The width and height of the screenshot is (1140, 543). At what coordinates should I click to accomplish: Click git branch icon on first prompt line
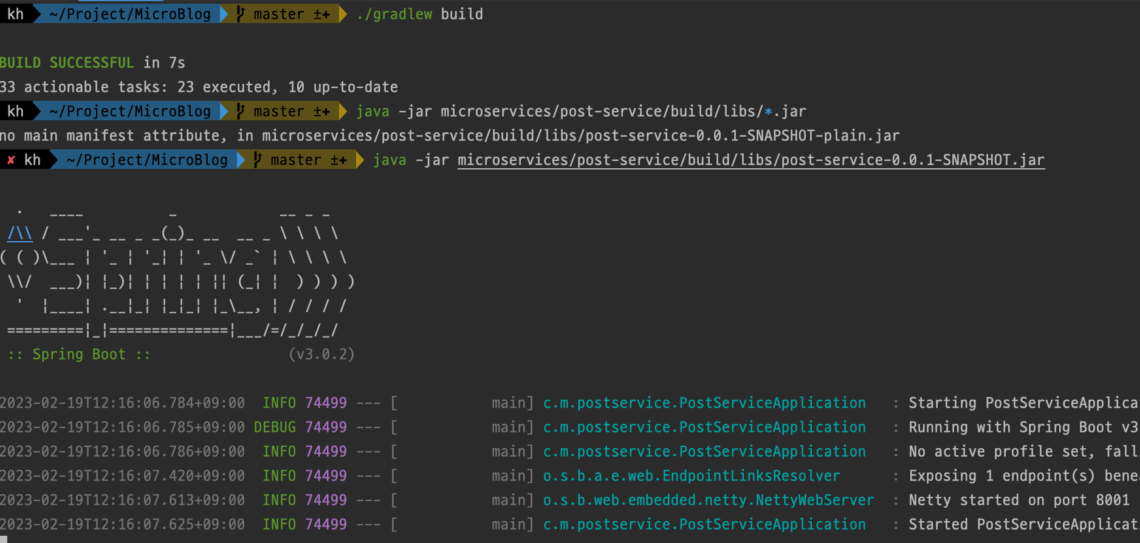(x=241, y=14)
